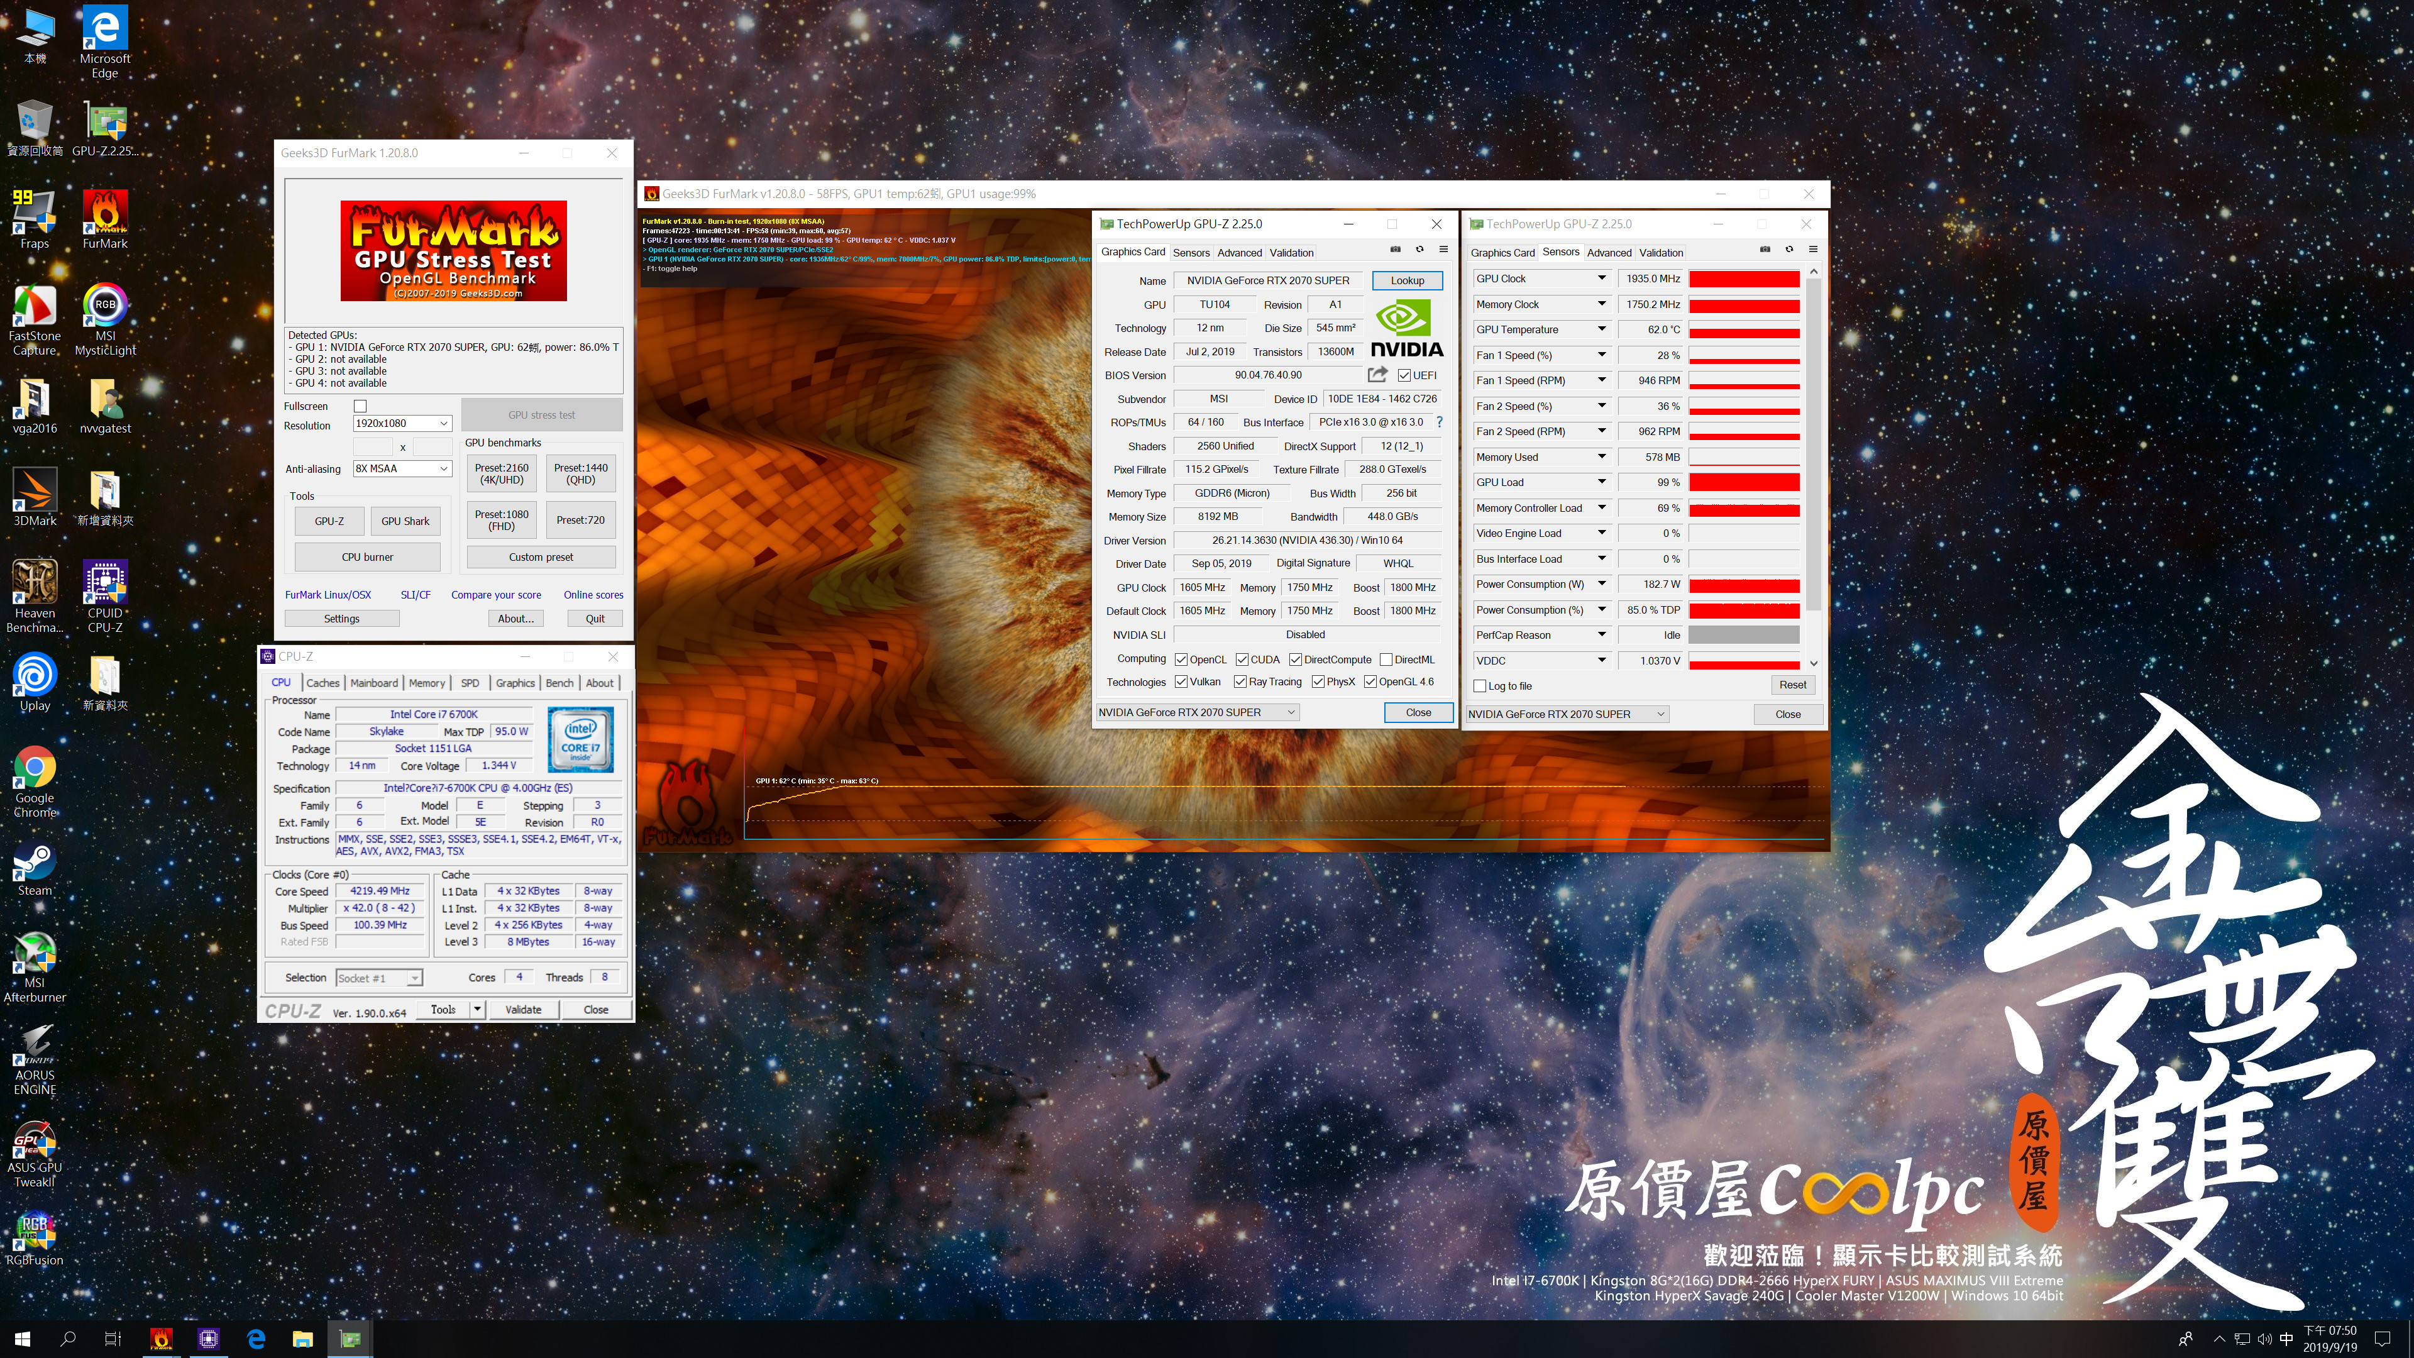Open GPU selector dropdown in Graphics Card window
This screenshot has width=2414, height=1358.
tap(1197, 712)
